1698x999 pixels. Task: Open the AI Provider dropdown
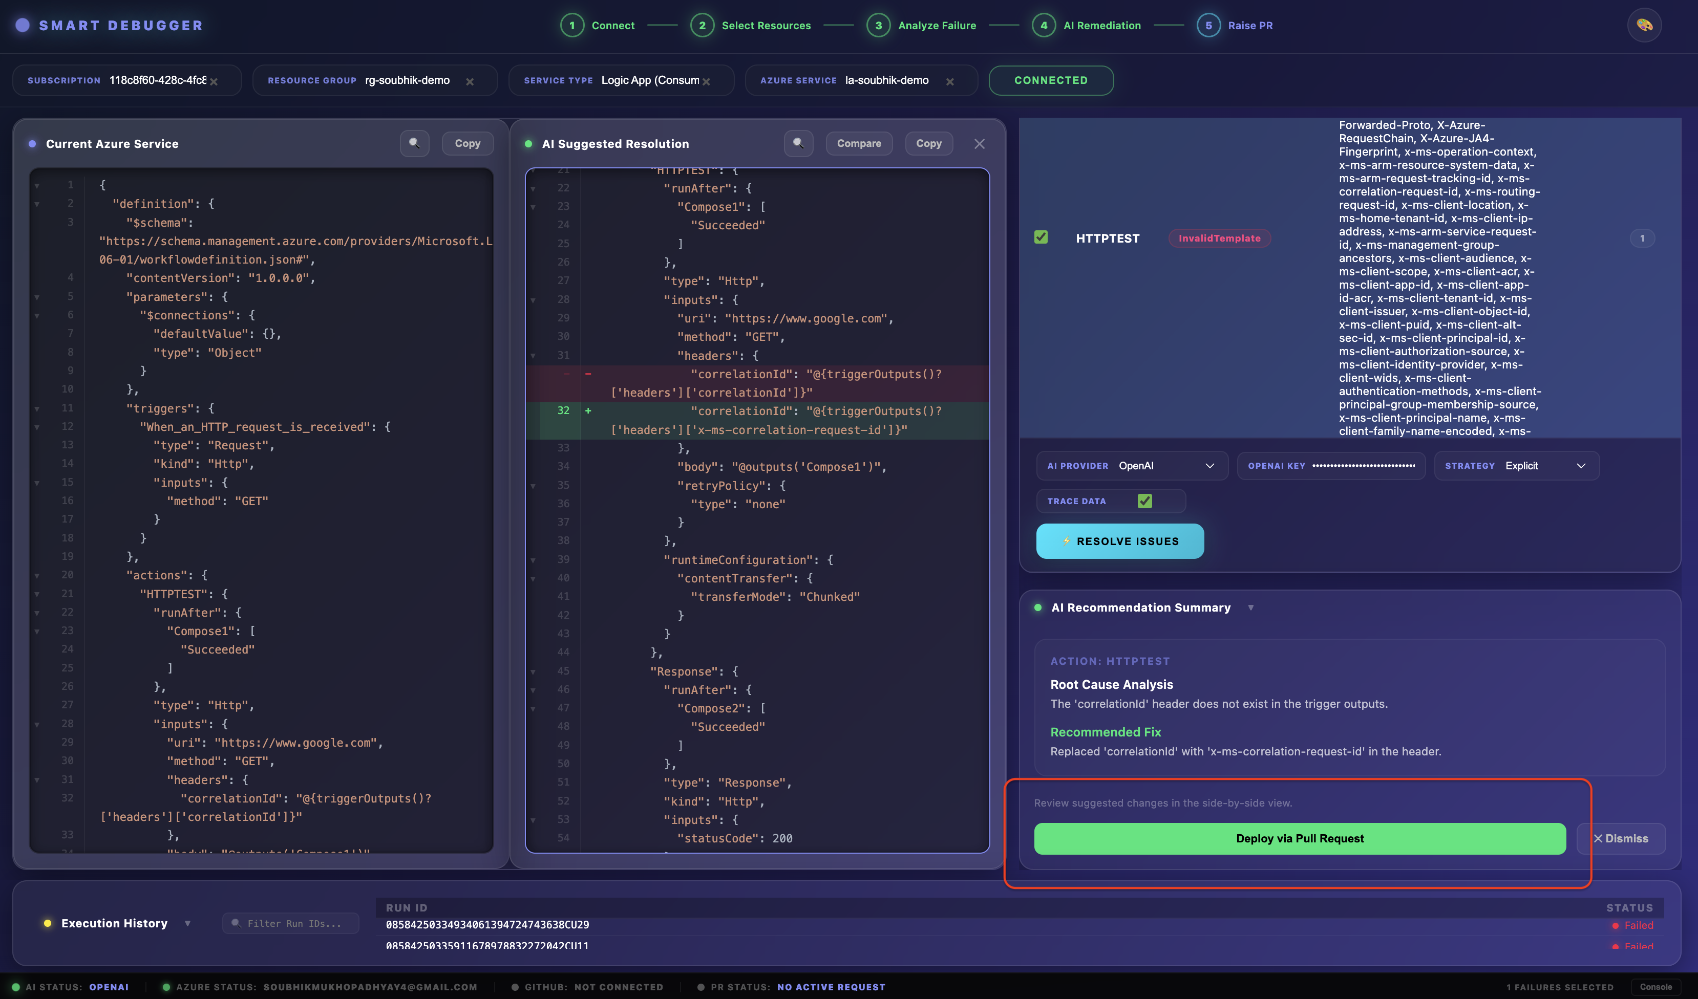tap(1132, 466)
